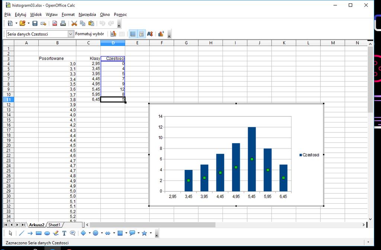This screenshot has height=250, width=381.
Task: Switch to the Sheet1 tab
Action: coord(54,225)
